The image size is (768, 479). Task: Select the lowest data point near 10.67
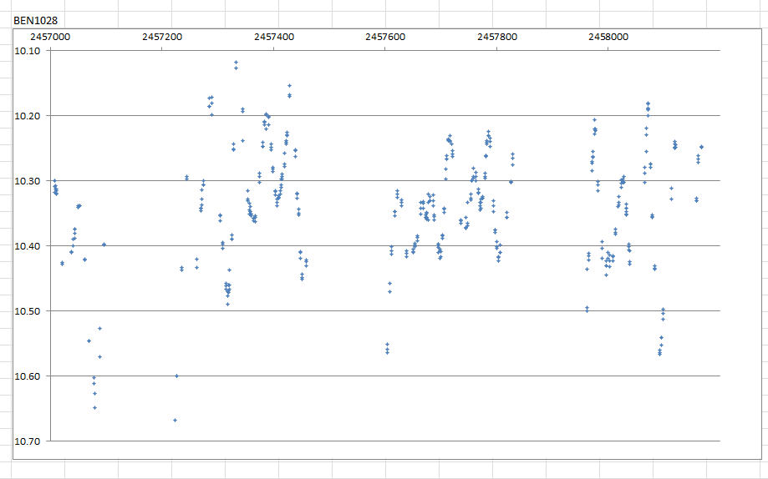(x=175, y=420)
